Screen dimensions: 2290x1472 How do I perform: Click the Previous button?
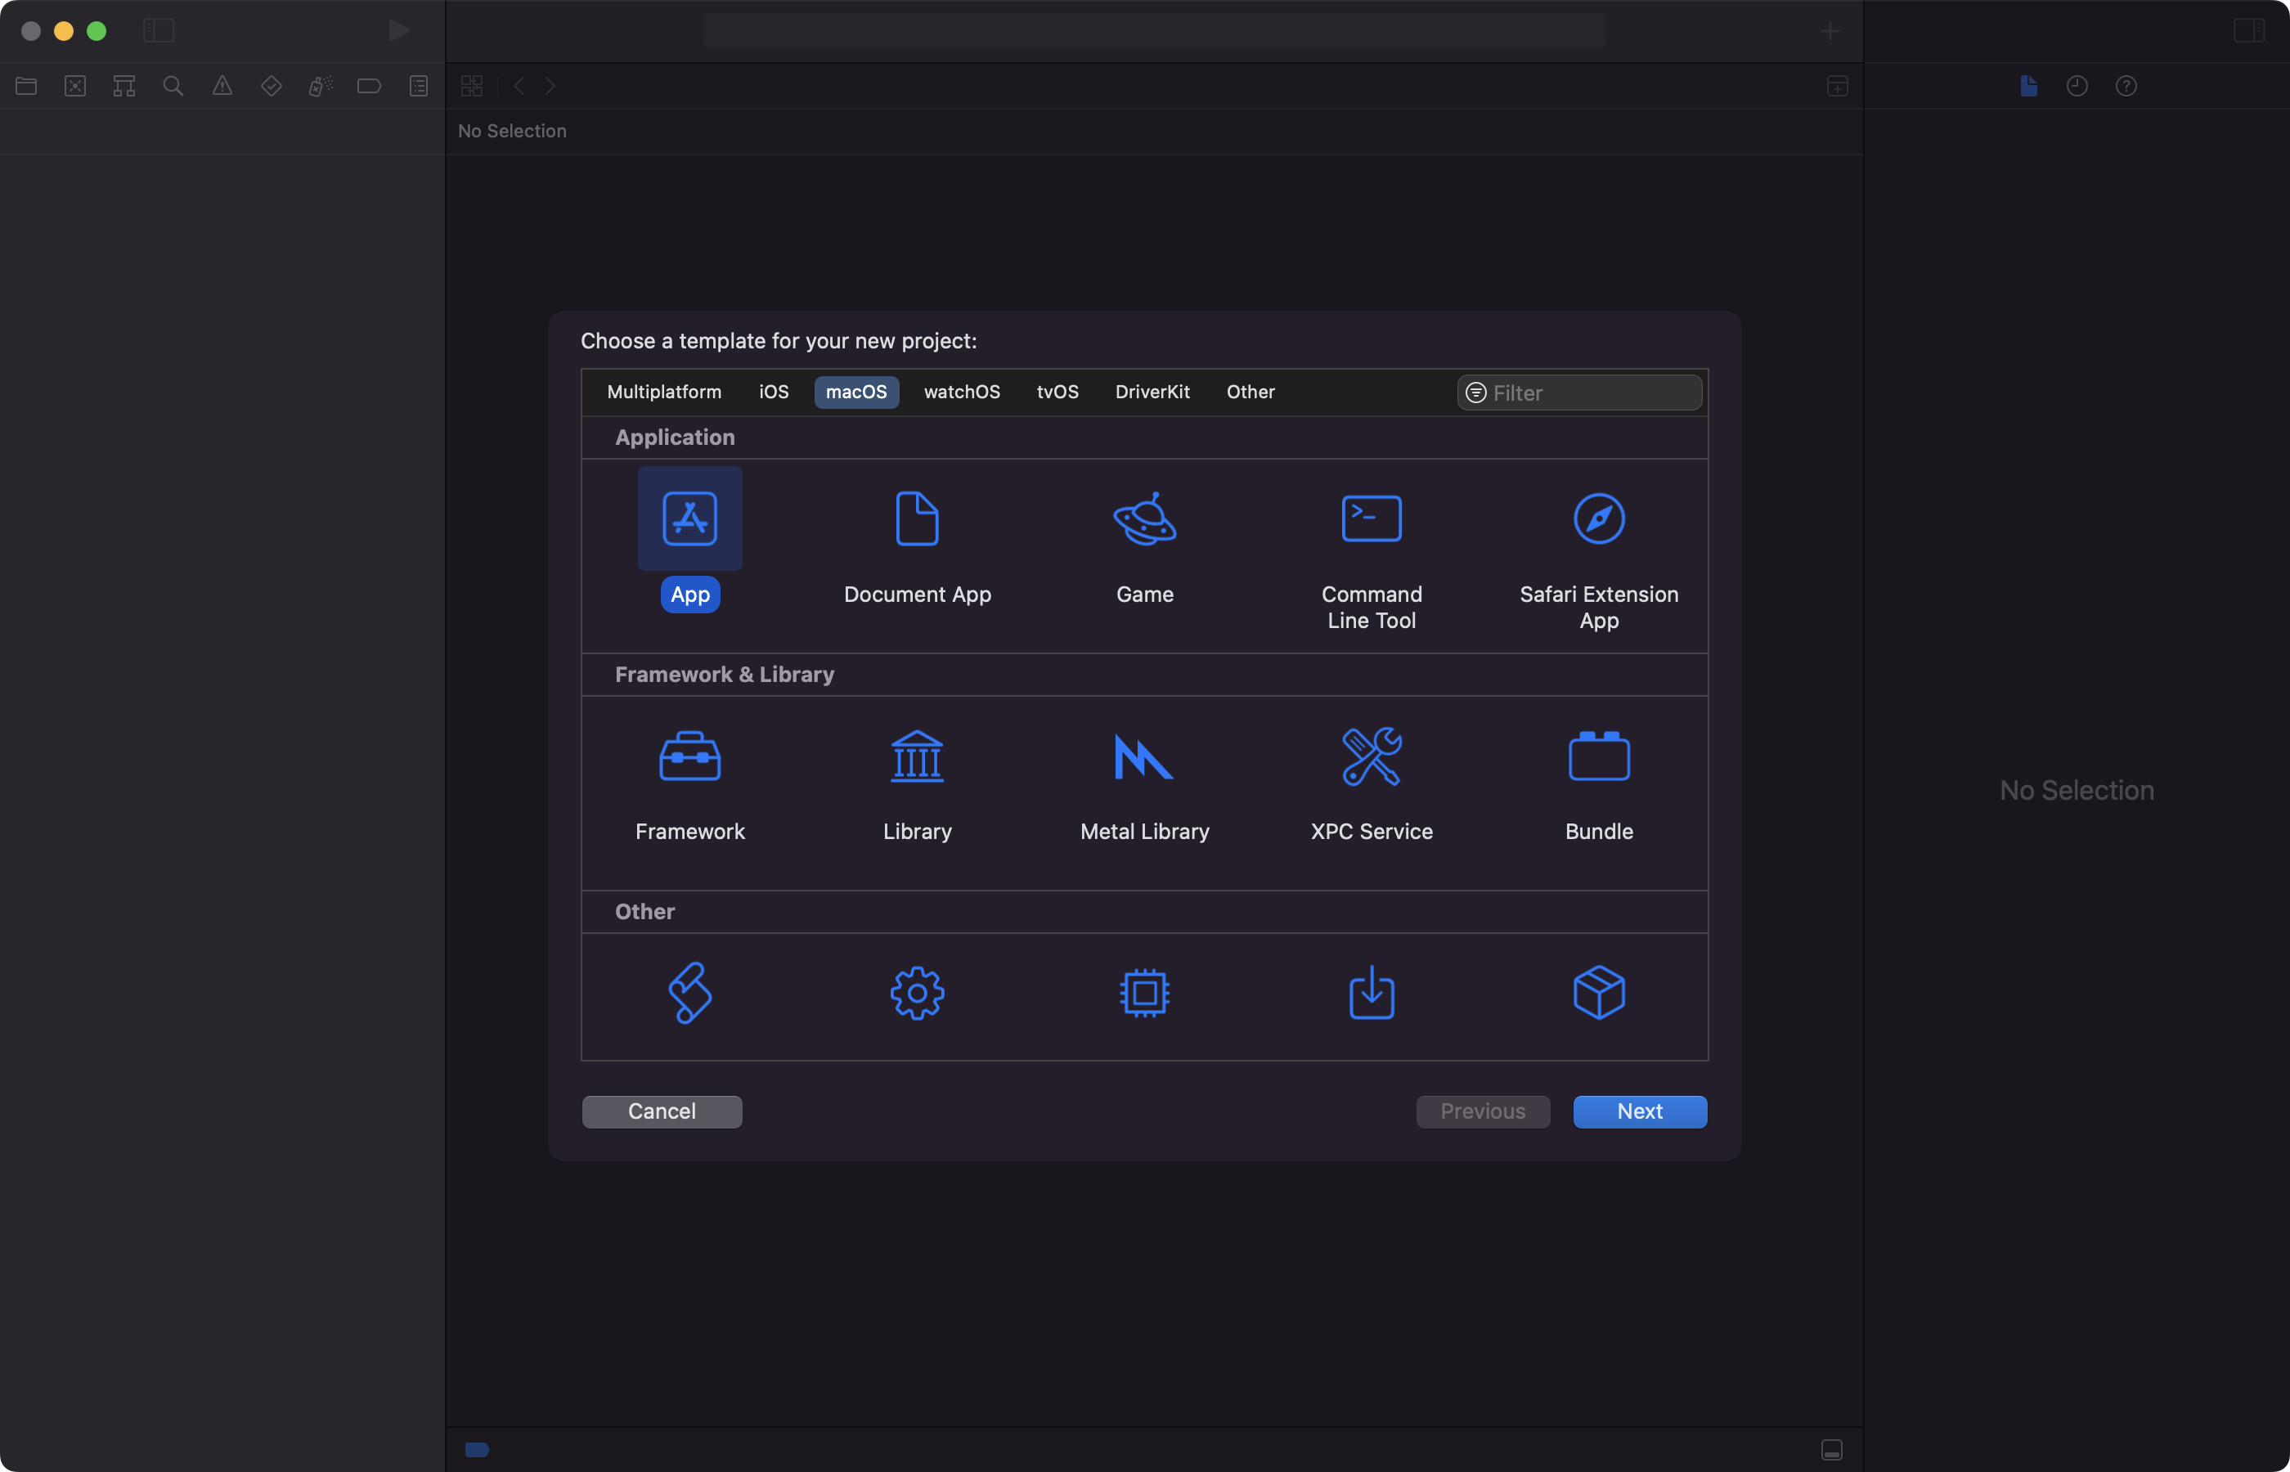[x=1483, y=1111]
